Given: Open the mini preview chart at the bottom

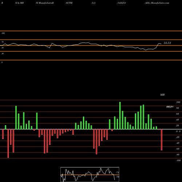Looking at the screenshot, I should tap(90, 174).
